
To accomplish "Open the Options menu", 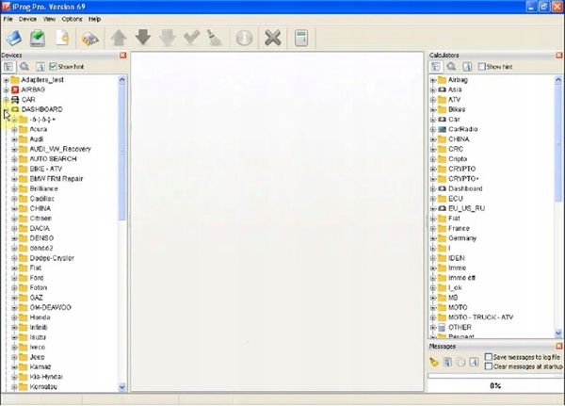I will coord(72,19).
